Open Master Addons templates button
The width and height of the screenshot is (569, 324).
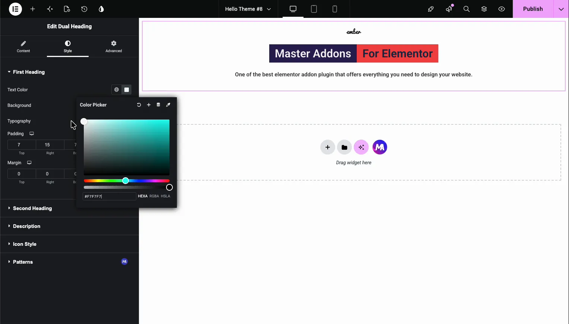(x=380, y=147)
